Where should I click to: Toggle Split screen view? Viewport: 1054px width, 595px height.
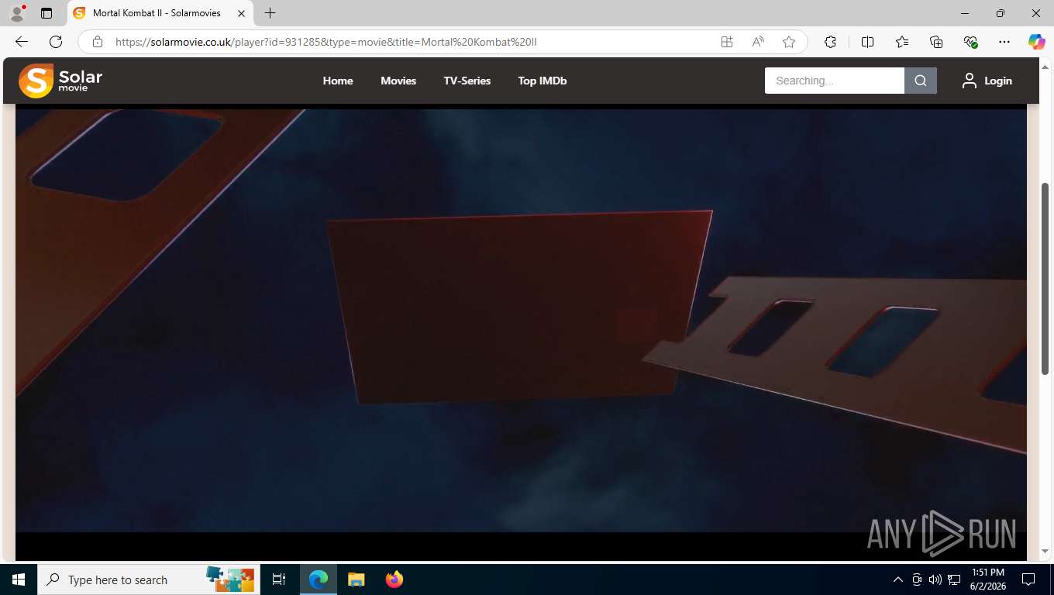(x=867, y=42)
